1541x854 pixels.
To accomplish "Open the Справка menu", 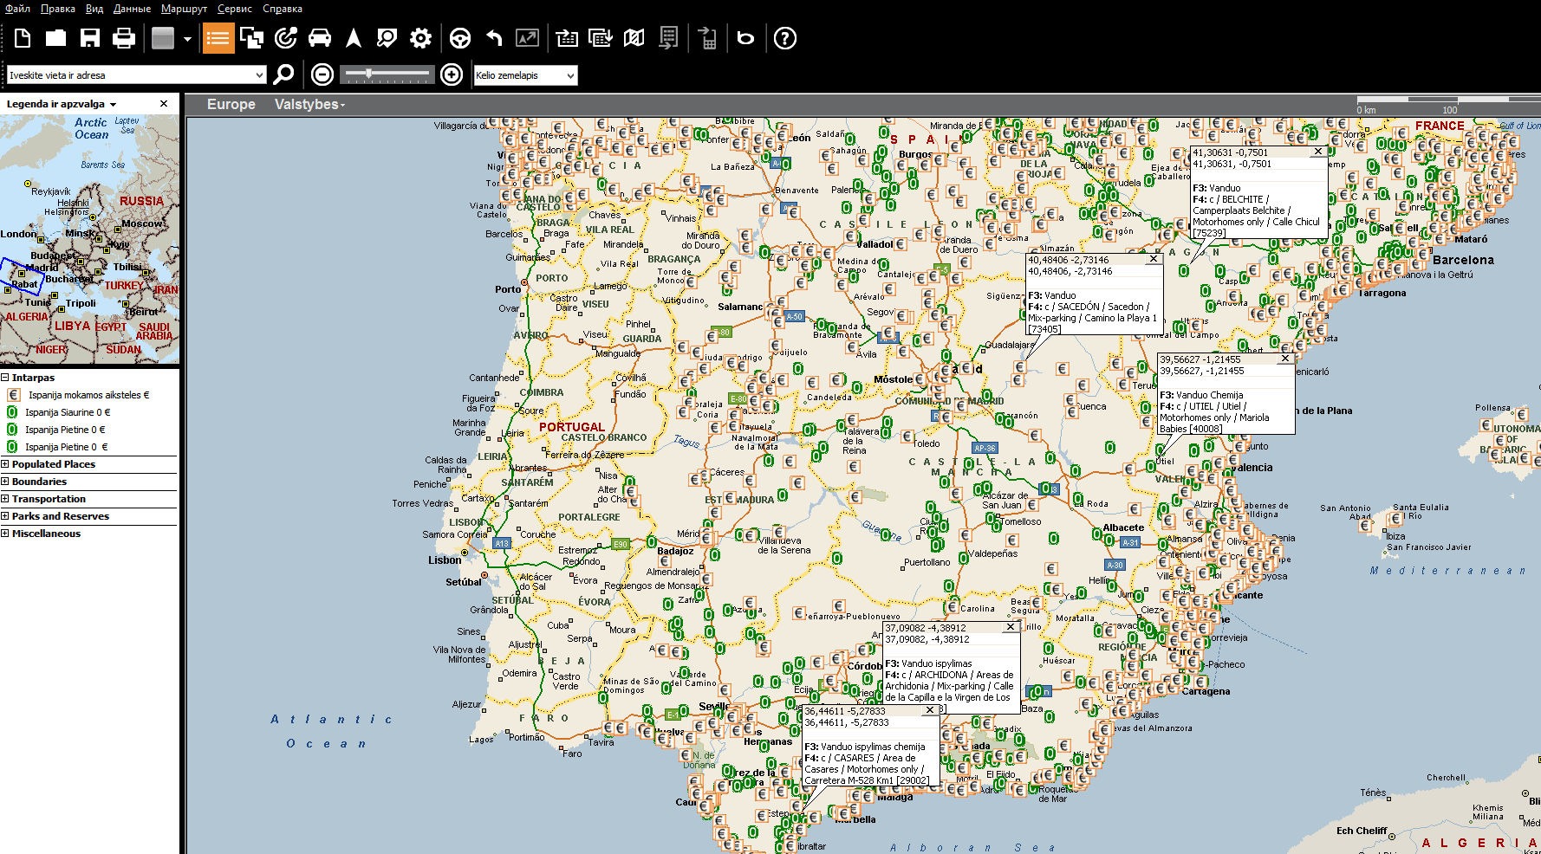I will coord(283,9).
